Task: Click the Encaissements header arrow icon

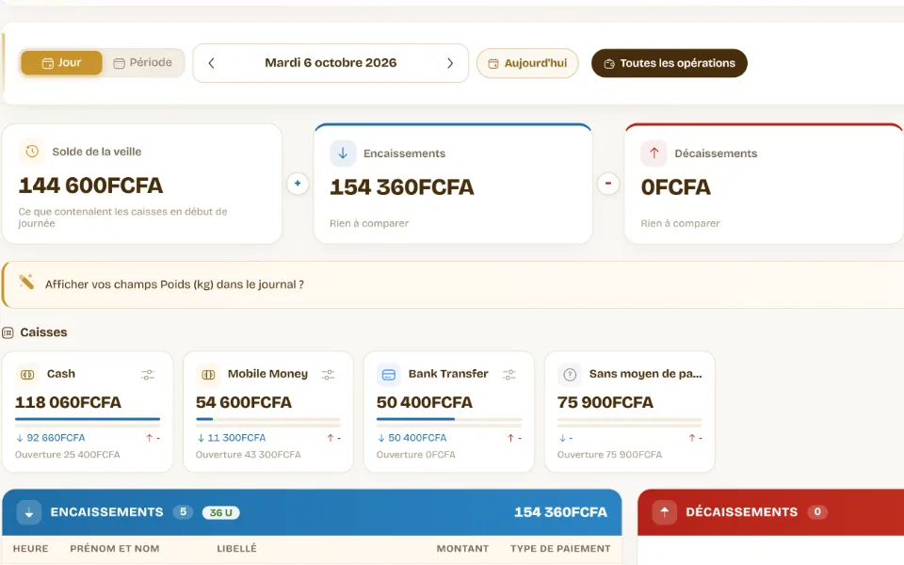Action: coord(29,512)
